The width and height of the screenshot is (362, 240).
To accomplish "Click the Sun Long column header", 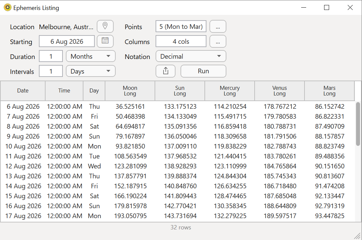I will pyautogui.click(x=180, y=91).
